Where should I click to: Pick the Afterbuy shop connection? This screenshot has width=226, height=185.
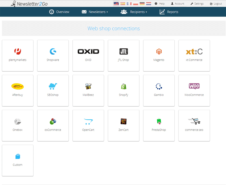point(18,91)
